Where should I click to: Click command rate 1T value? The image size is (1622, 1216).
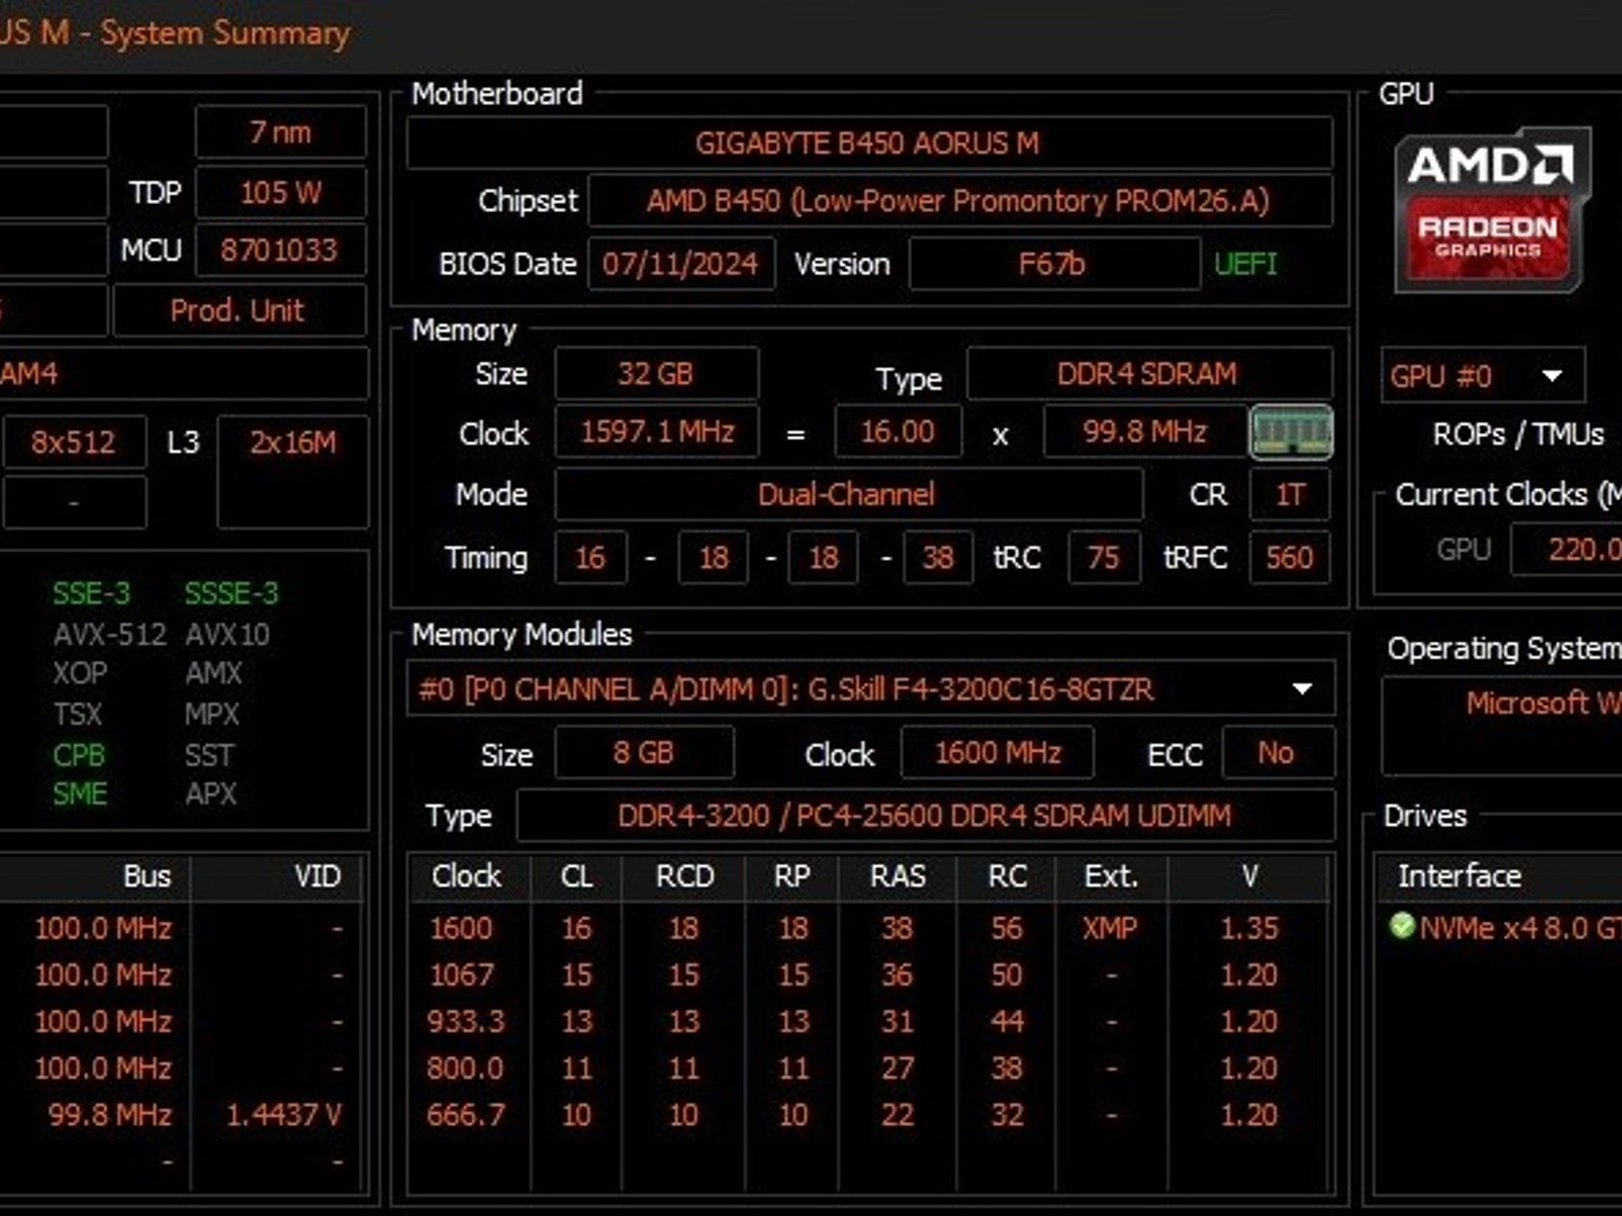1289,495
